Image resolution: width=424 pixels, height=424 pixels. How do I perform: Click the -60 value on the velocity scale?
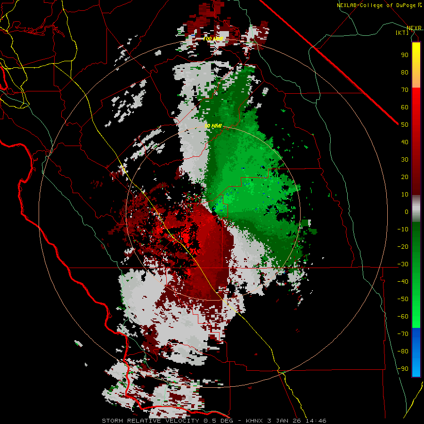pyautogui.click(x=403, y=317)
